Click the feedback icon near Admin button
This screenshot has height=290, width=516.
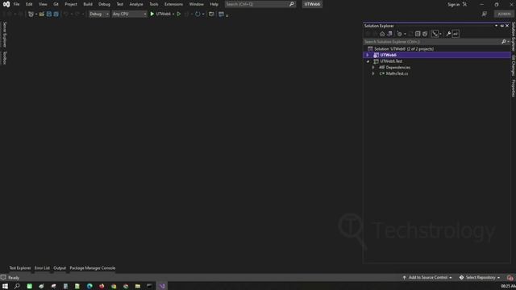(x=485, y=14)
